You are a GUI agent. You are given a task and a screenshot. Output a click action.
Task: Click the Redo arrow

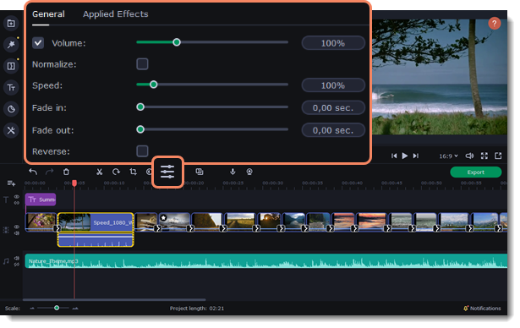coord(49,172)
